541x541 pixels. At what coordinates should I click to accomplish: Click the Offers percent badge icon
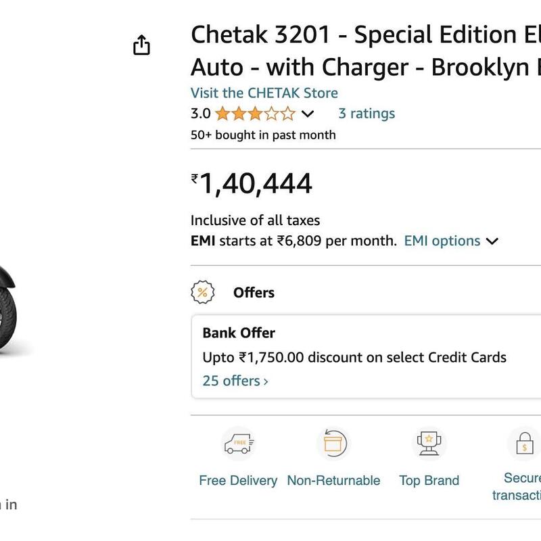pos(202,293)
